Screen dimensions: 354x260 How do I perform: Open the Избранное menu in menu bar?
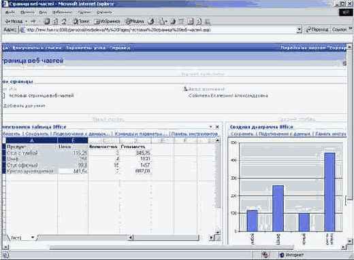tap(62, 12)
